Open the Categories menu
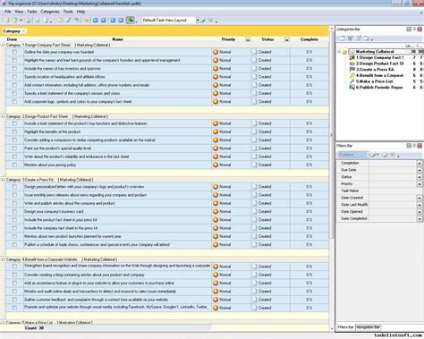 click(50, 12)
